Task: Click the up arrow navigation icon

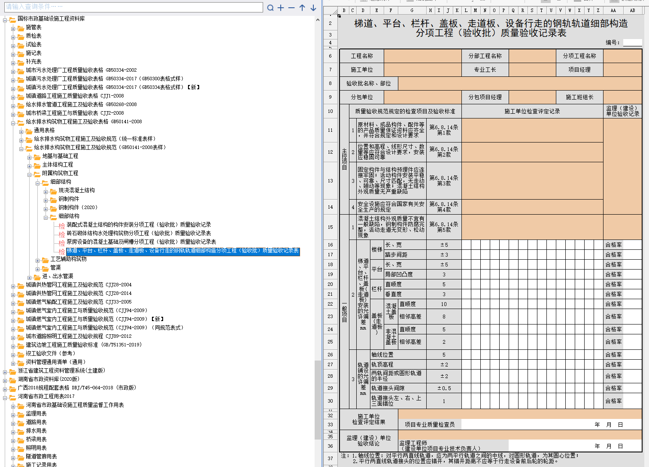Action: coord(302,8)
